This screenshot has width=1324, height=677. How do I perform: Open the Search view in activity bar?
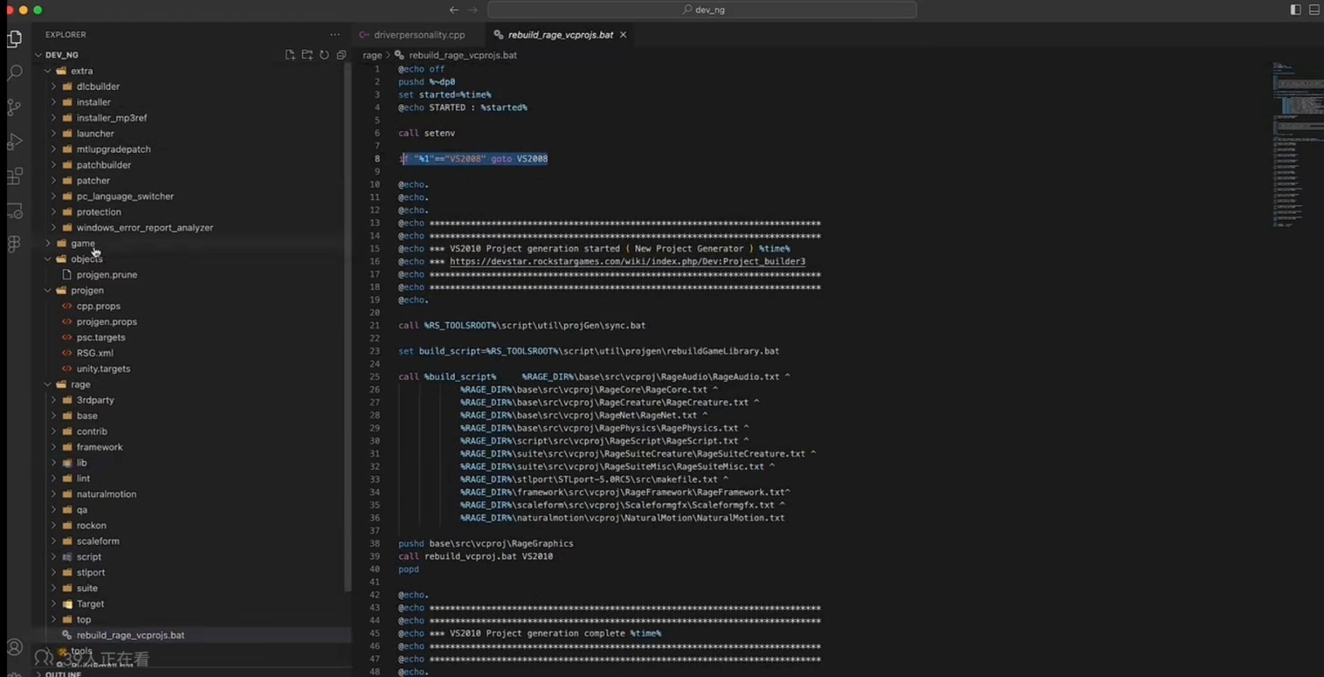[14, 72]
